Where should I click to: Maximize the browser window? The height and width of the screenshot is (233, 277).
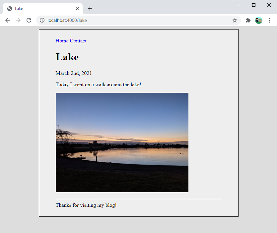[254, 5]
